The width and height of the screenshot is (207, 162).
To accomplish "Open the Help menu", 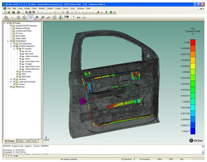I will click(88, 8).
